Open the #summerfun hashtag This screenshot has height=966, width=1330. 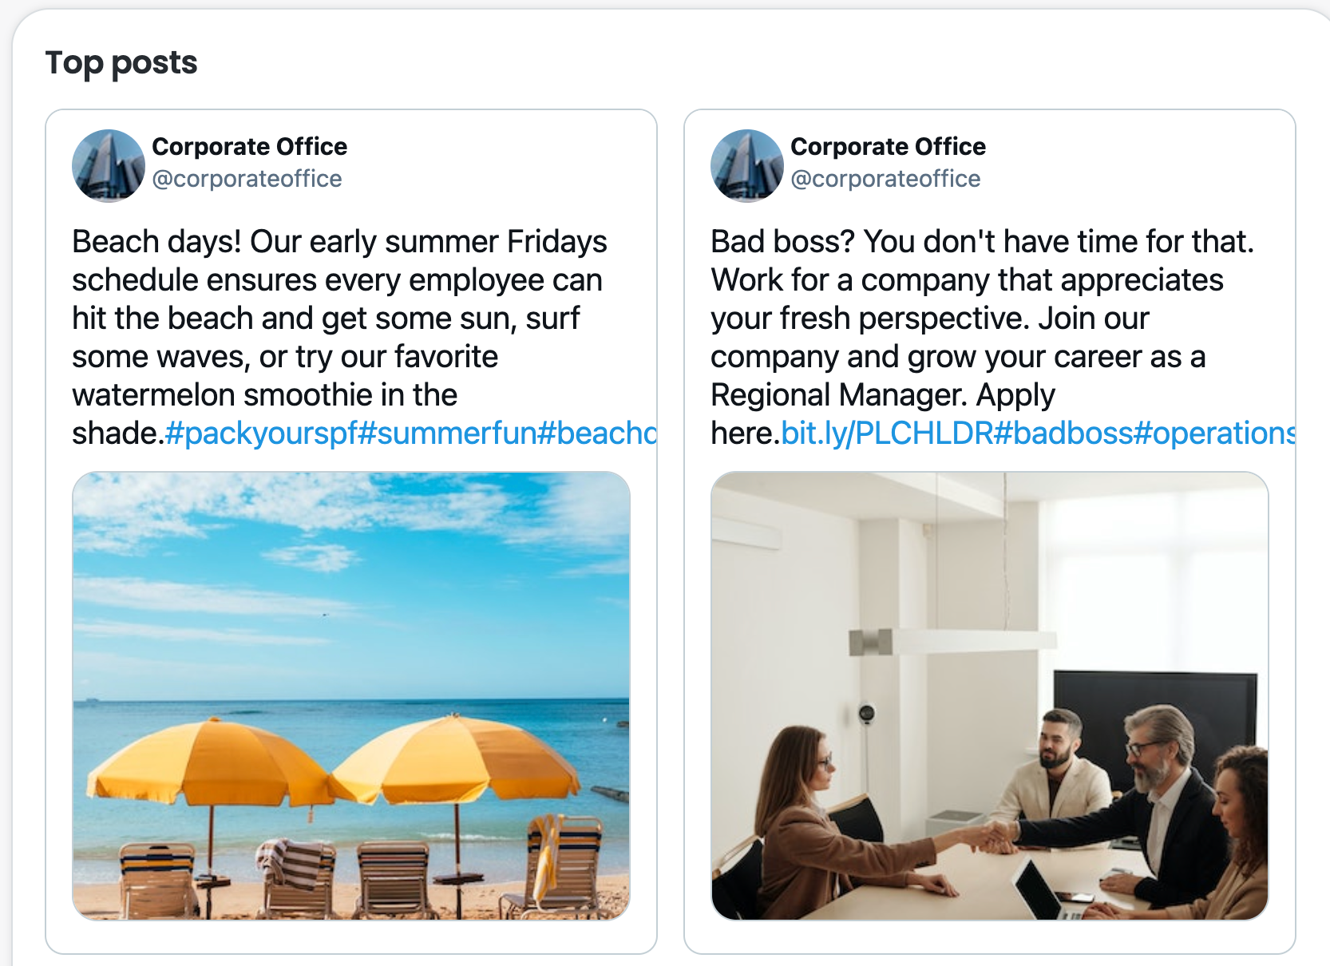447,434
